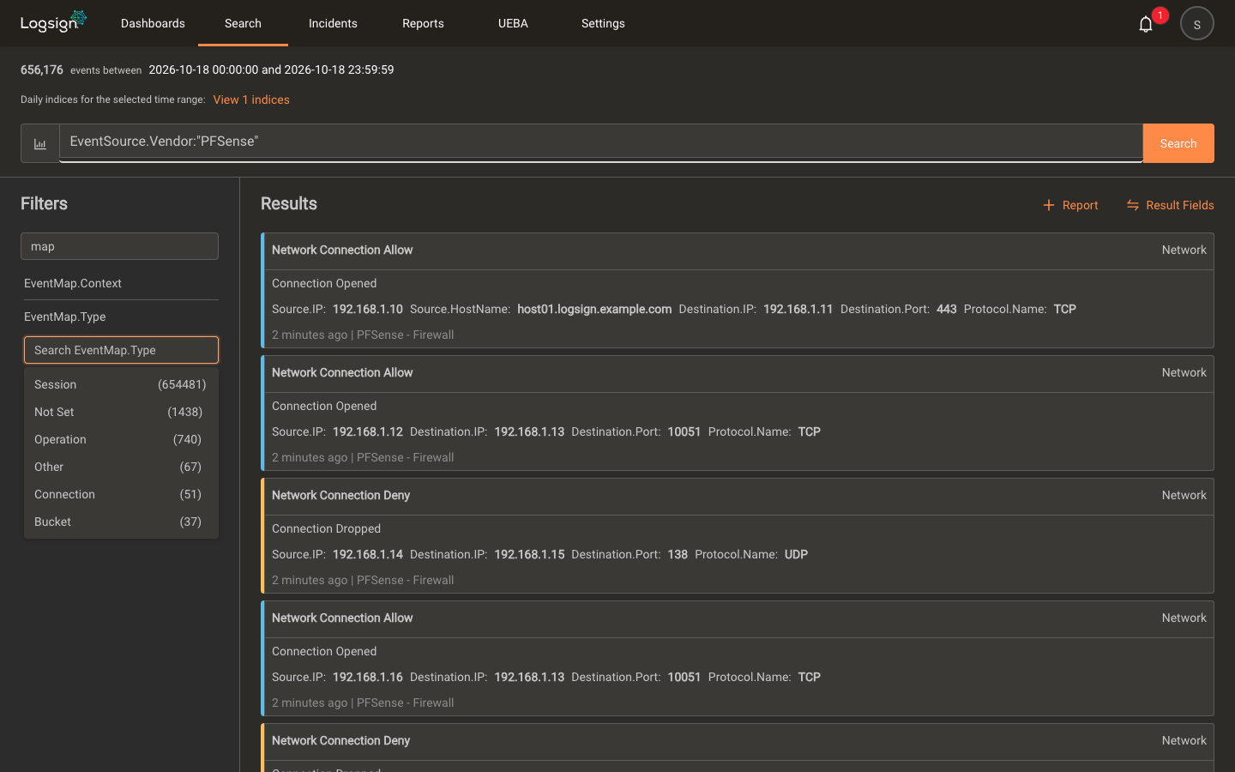The image size is (1235, 772).
Task: Click the time range 2026-10-18 00:00:00 text
Action: (203, 69)
